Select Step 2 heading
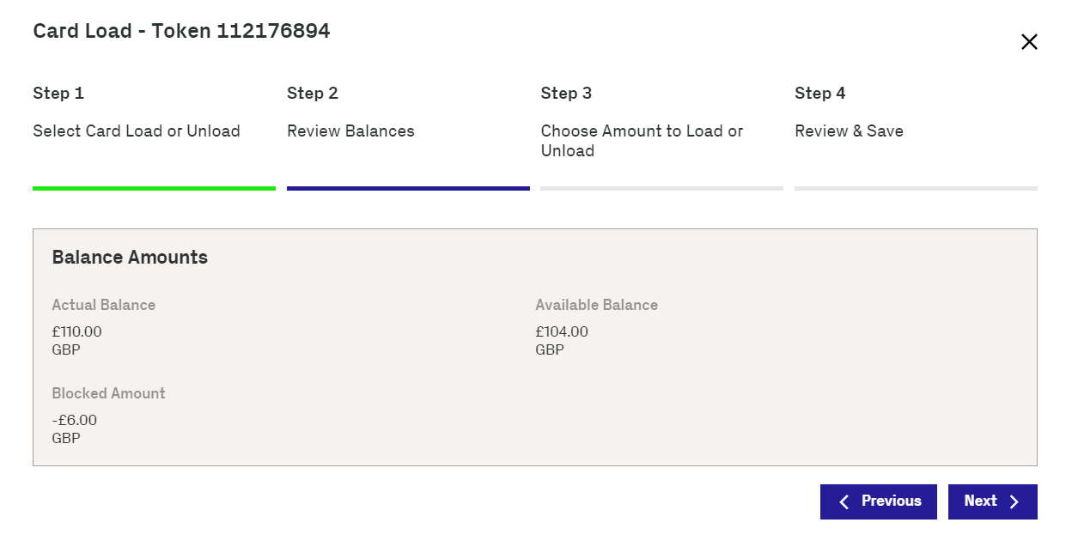The height and width of the screenshot is (553, 1072). (x=313, y=94)
